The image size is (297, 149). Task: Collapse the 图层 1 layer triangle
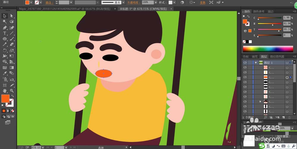(256, 62)
